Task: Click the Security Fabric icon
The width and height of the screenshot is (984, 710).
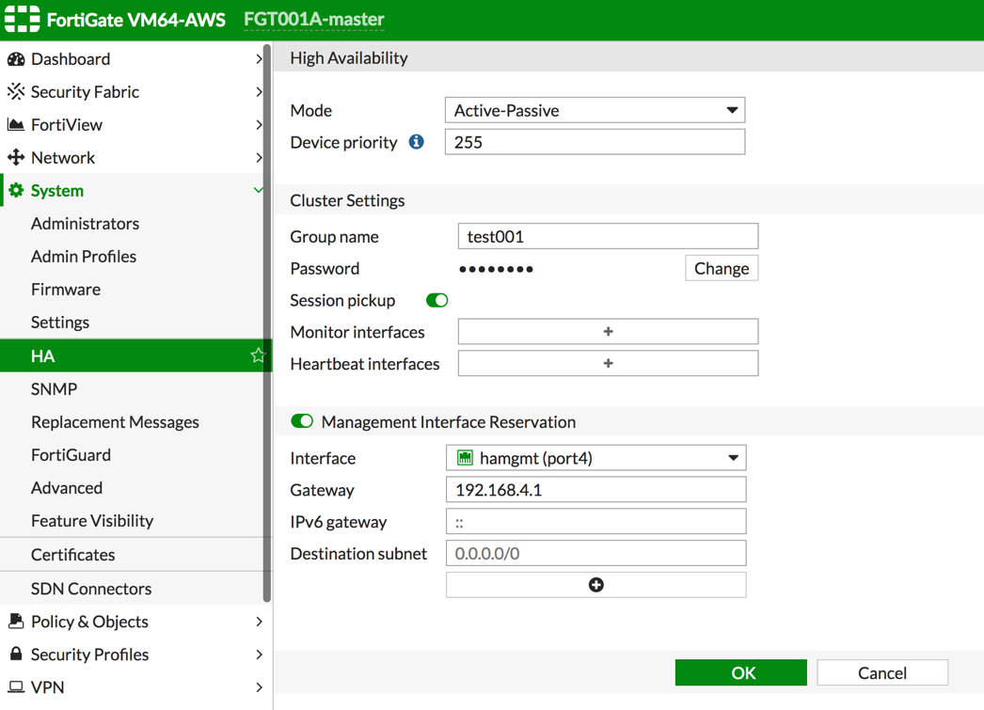Action: (x=16, y=92)
